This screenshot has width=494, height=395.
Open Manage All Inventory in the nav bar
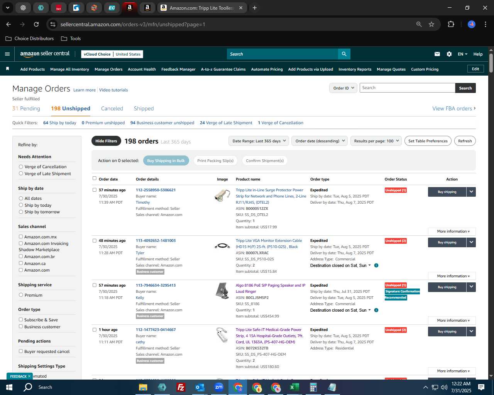point(69,69)
